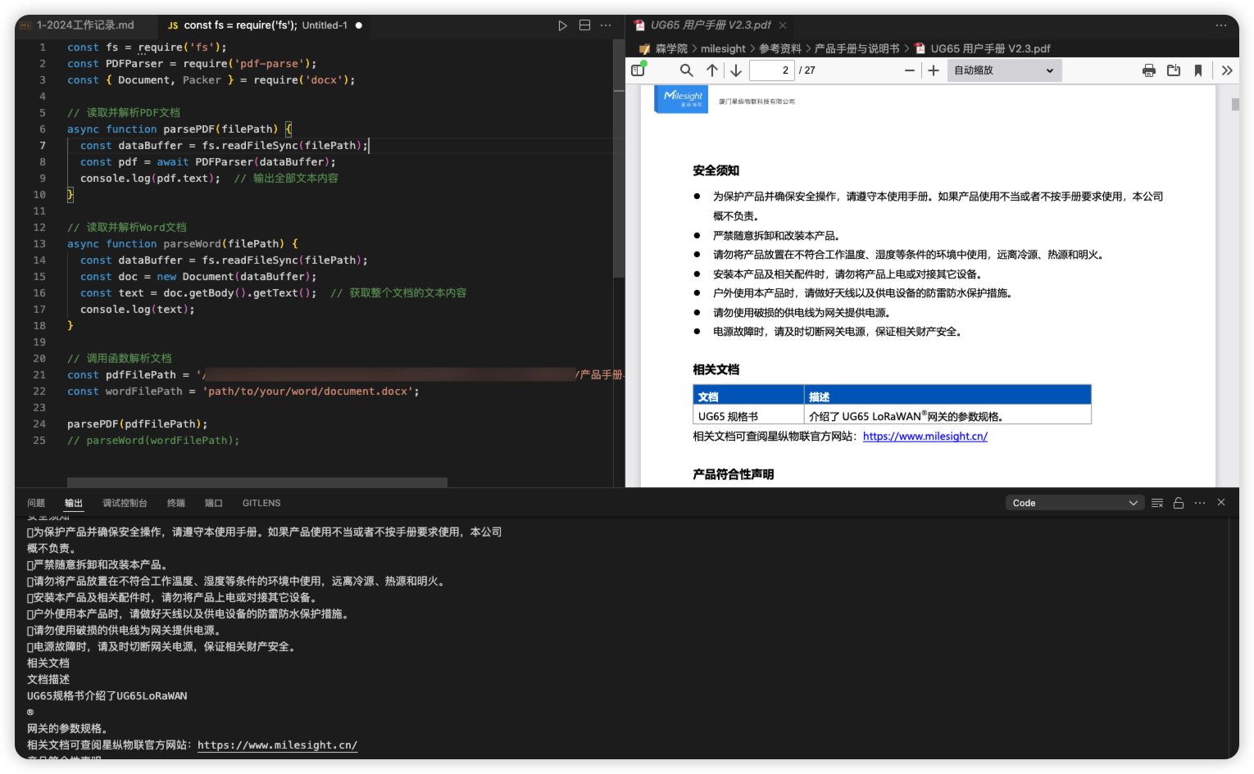Toggle the PDF sidebar panel
Image resolution: width=1254 pixels, height=774 pixels.
tap(638, 70)
